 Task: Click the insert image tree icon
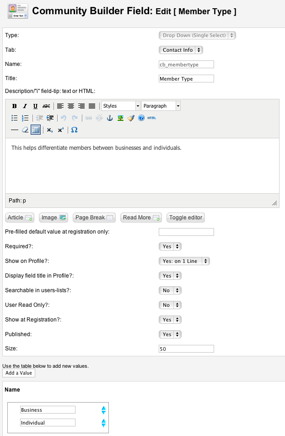(x=120, y=118)
